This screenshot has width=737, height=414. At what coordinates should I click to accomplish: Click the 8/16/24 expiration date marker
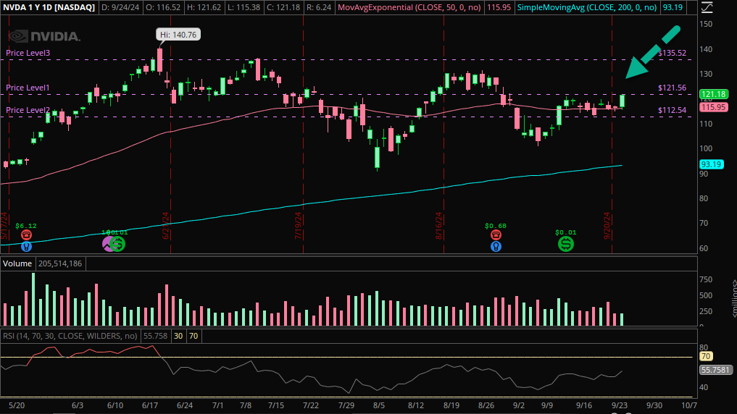438,226
